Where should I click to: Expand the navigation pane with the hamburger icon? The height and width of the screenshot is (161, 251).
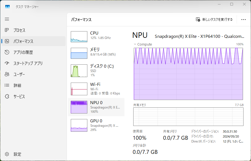coord(7,19)
